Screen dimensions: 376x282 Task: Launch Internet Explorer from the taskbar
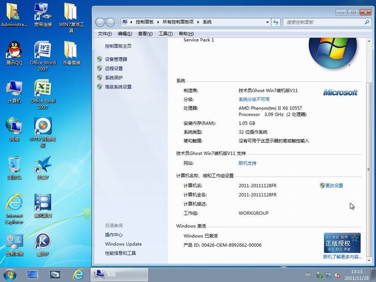[78, 274]
